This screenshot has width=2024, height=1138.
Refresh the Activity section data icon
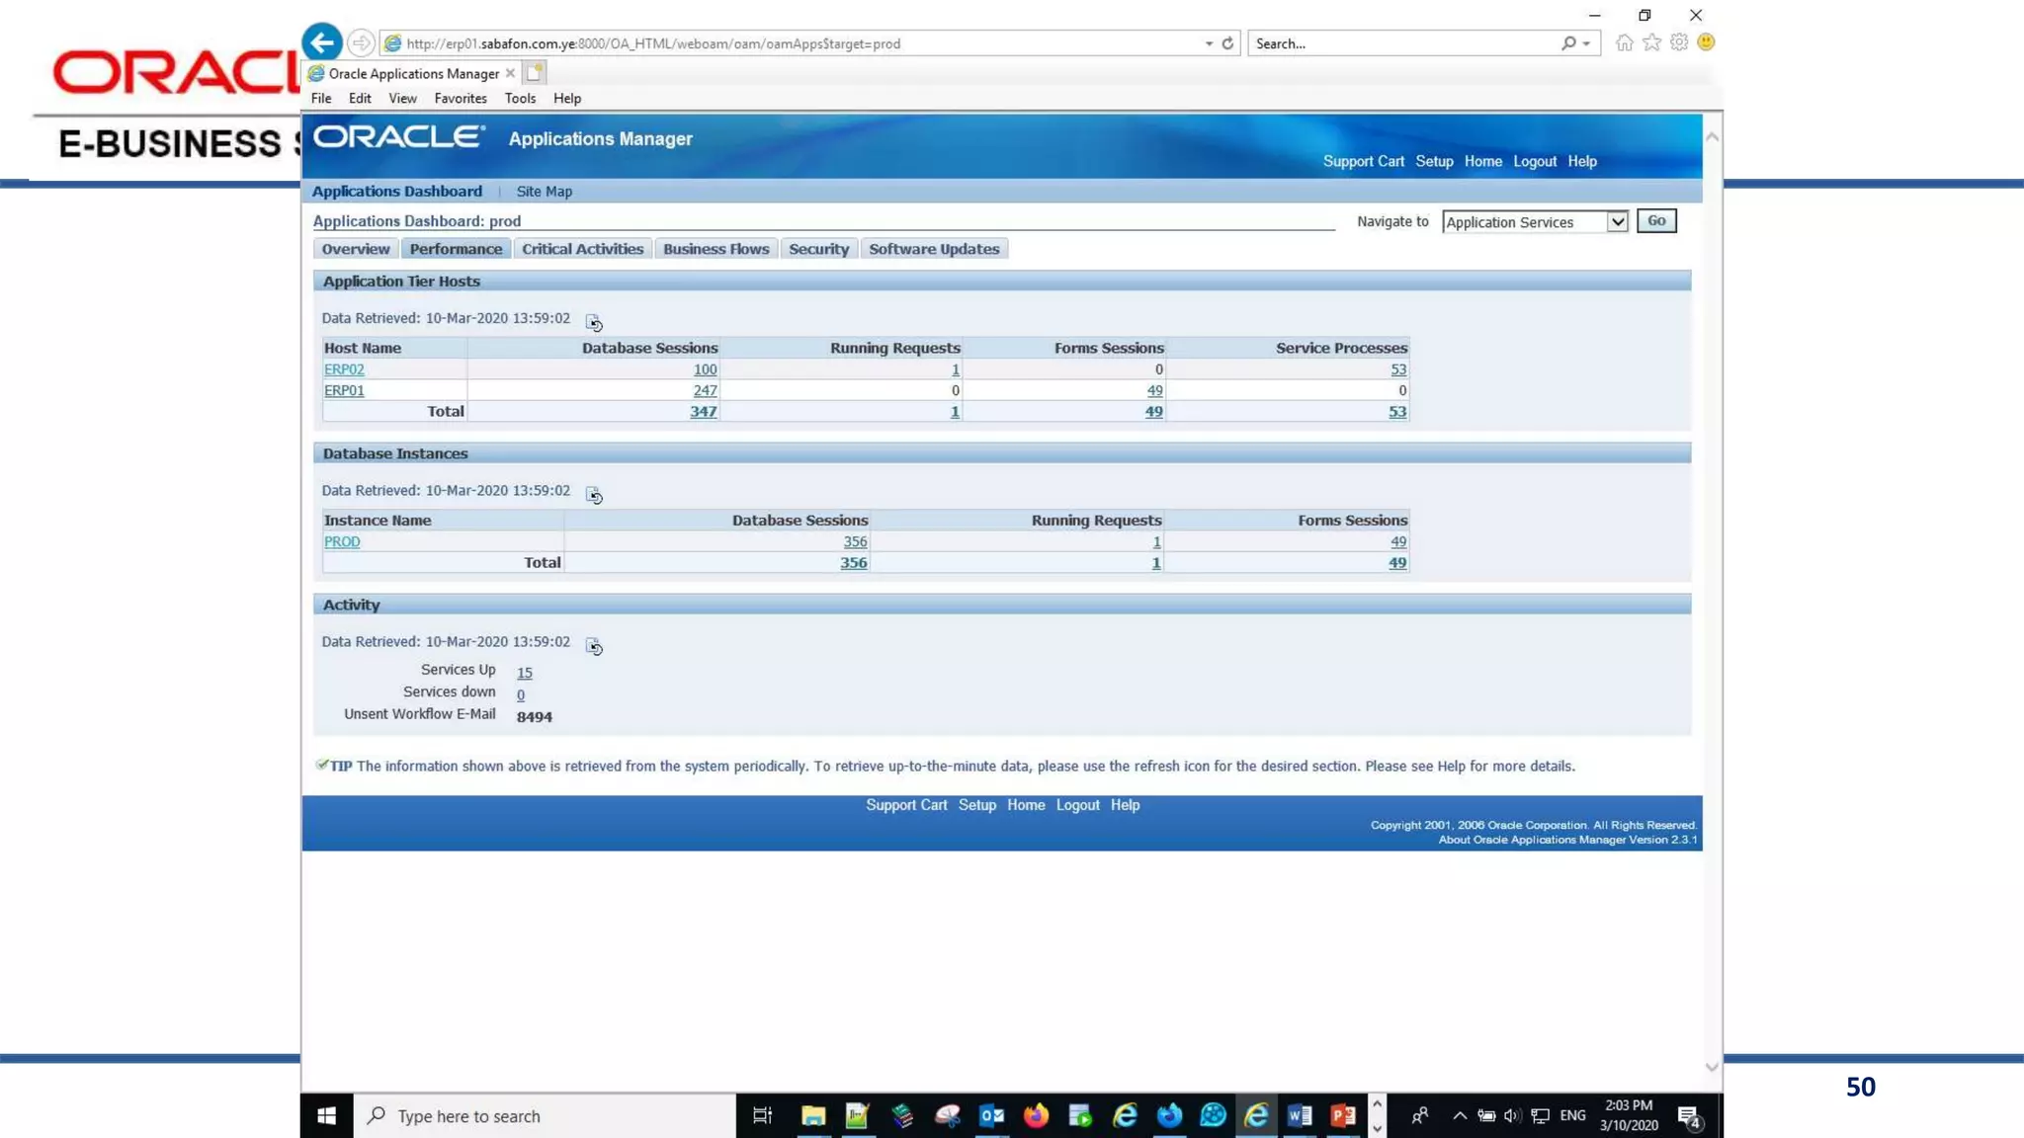click(594, 646)
